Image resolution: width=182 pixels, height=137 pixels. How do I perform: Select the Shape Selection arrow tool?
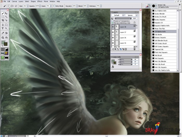click(6, 28)
